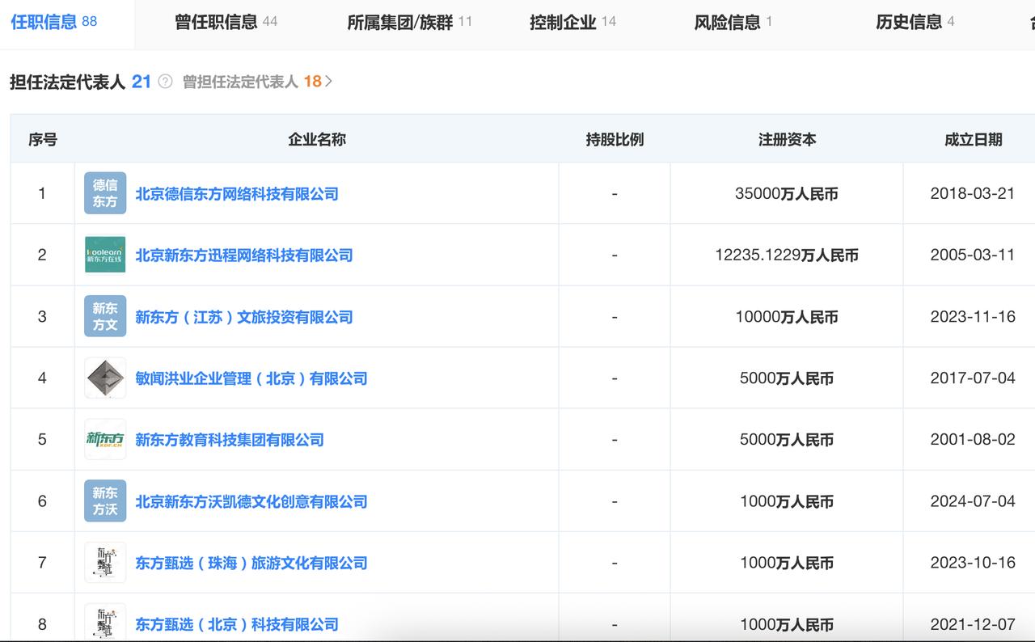Click 5000万人民币 in the 敏闻洪业 row
1035x642 pixels.
coord(787,378)
